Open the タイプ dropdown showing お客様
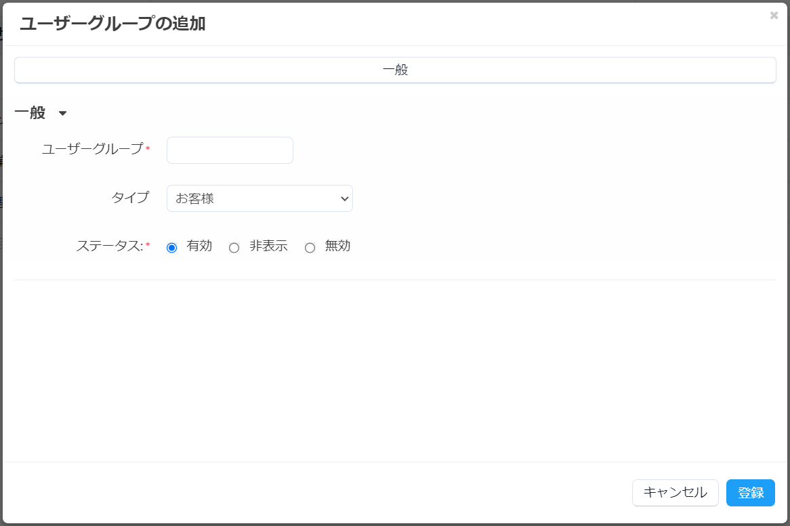790x526 pixels. click(x=259, y=198)
